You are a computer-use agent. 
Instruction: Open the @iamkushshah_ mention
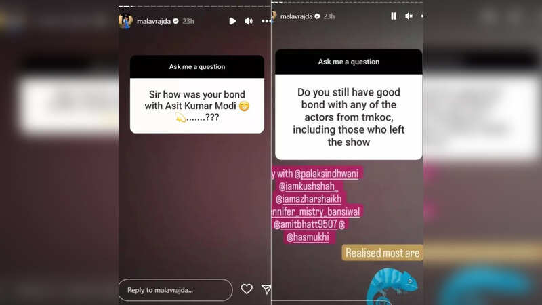coord(308,186)
